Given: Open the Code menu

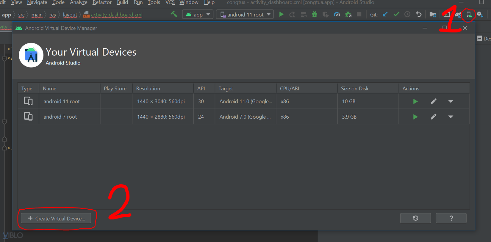Looking at the screenshot, I should [x=58, y=3].
